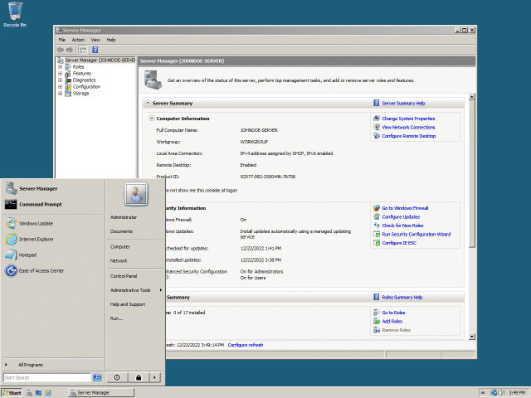Screen dimensions: 531x398
Task: Open Windows Update in the Start menu
Action: pos(35,223)
